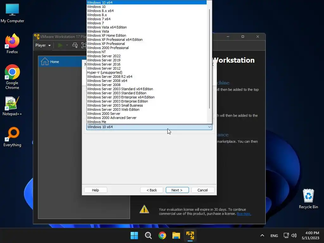
Task: Select Windows Me from the list
Action: (146, 122)
